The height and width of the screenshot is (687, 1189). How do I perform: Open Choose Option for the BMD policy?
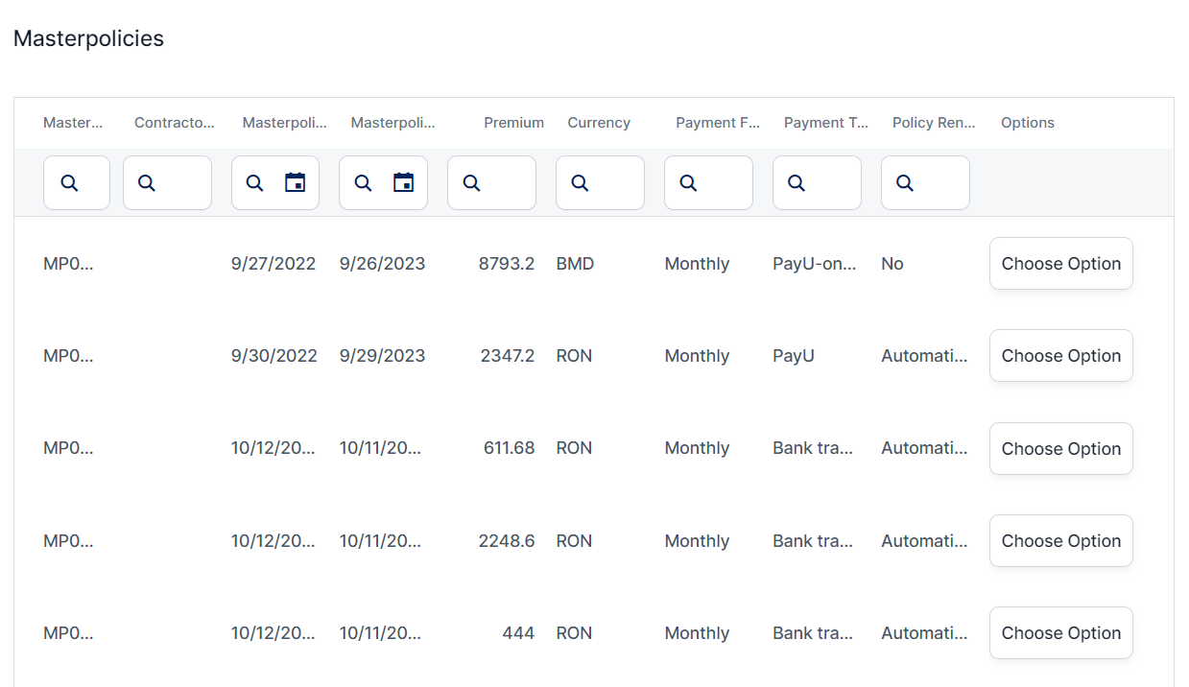tap(1060, 264)
